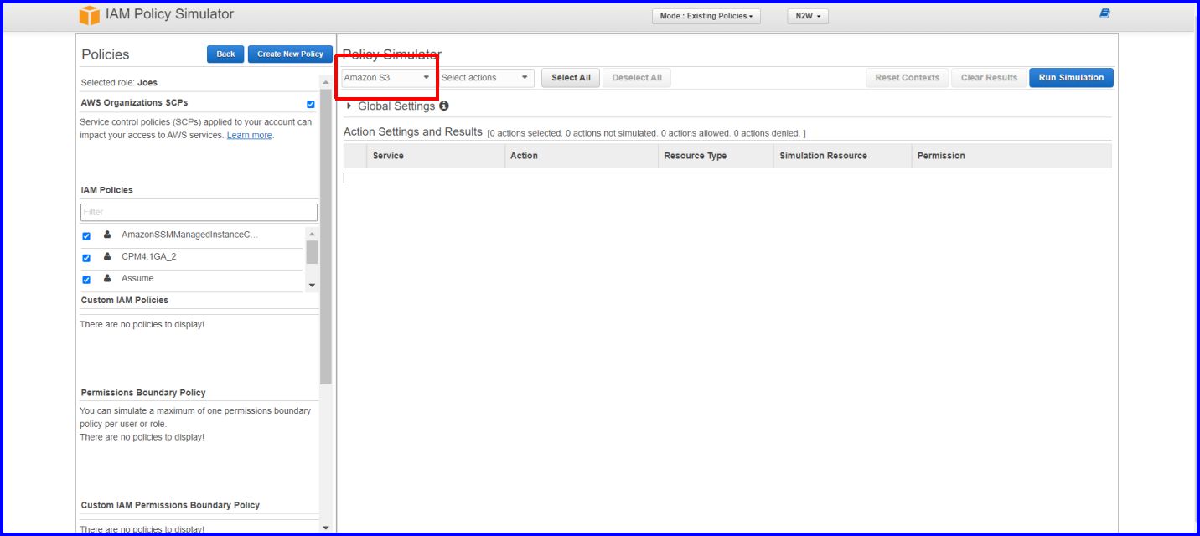Click the Reset Contexts button
Viewport: 1200px width, 536px height.
click(908, 78)
